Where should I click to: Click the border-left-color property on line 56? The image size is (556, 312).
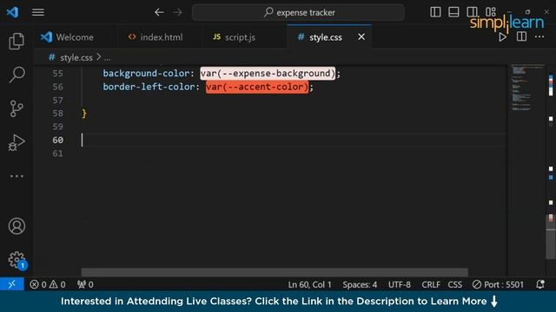click(x=149, y=87)
